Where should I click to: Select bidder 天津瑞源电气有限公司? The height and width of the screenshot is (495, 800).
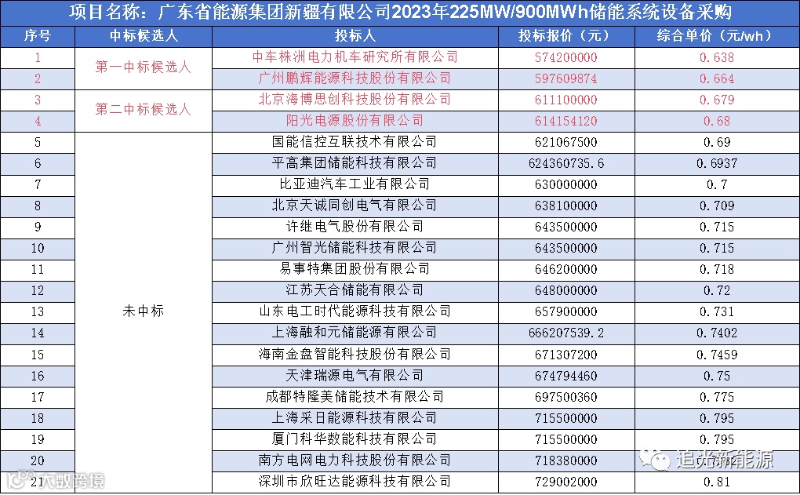click(x=355, y=376)
